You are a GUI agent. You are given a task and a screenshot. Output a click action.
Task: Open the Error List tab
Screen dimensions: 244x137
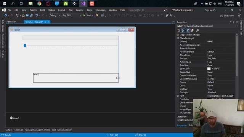(x=19, y=130)
